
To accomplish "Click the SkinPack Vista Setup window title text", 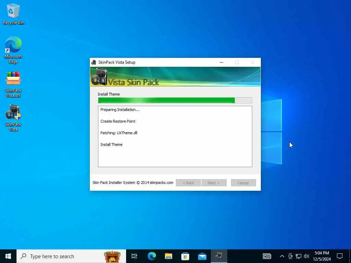I will click(117, 62).
